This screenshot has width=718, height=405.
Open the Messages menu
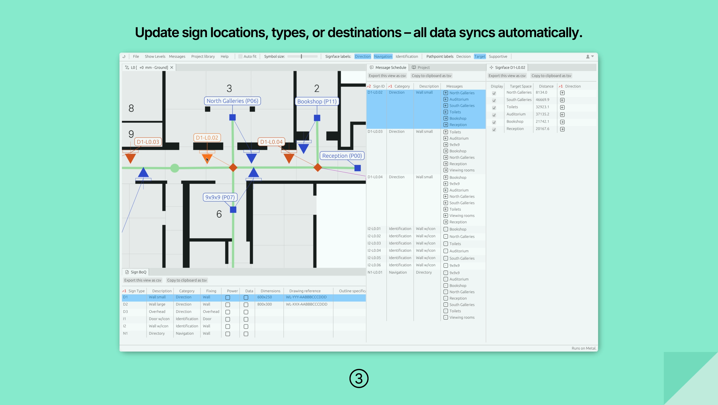pos(177,56)
